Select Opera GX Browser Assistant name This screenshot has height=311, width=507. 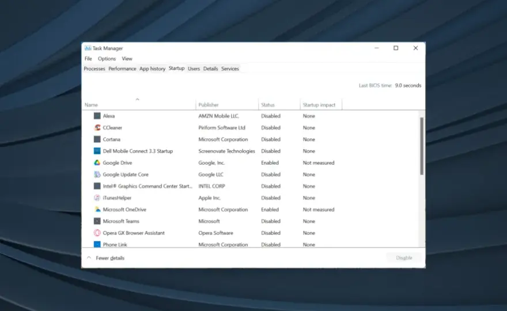coord(134,233)
